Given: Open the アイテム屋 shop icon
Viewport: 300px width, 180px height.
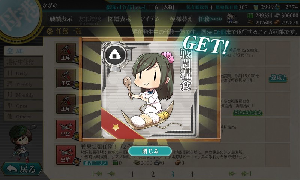Looking at the screenshot, I should (232, 19).
